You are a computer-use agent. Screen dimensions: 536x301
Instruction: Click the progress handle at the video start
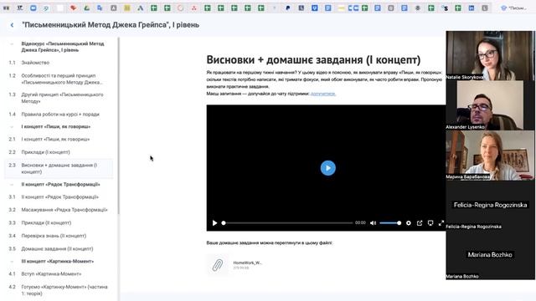pyautogui.click(x=224, y=223)
